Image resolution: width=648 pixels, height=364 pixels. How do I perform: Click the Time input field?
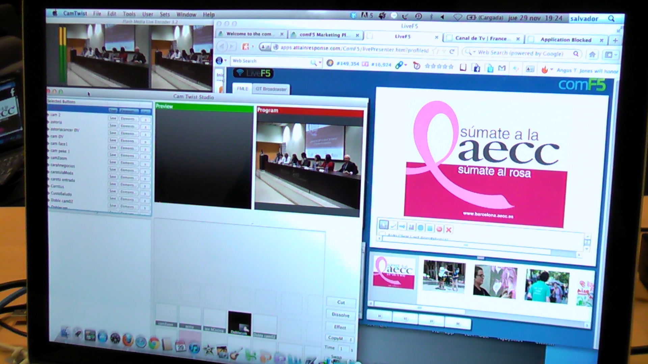pos(344,348)
